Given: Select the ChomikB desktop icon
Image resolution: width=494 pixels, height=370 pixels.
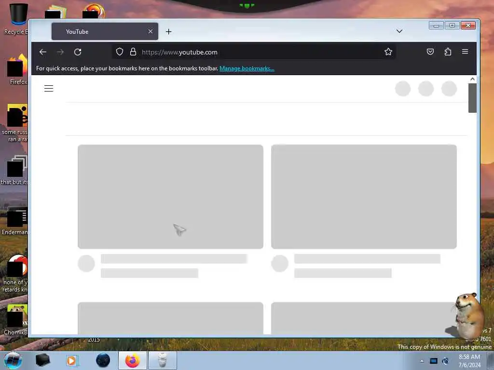Looking at the screenshot, I should click(16, 320).
